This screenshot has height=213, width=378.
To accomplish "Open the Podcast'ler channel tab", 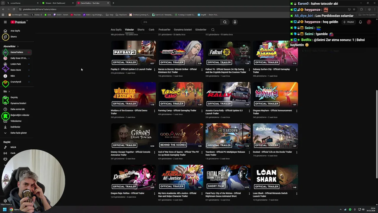I will [164, 30].
